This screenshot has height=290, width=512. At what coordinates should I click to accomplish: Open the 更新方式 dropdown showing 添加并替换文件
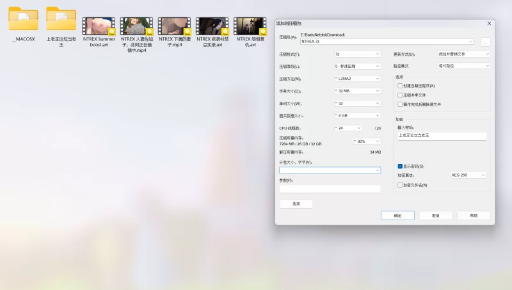pyautogui.click(x=464, y=54)
